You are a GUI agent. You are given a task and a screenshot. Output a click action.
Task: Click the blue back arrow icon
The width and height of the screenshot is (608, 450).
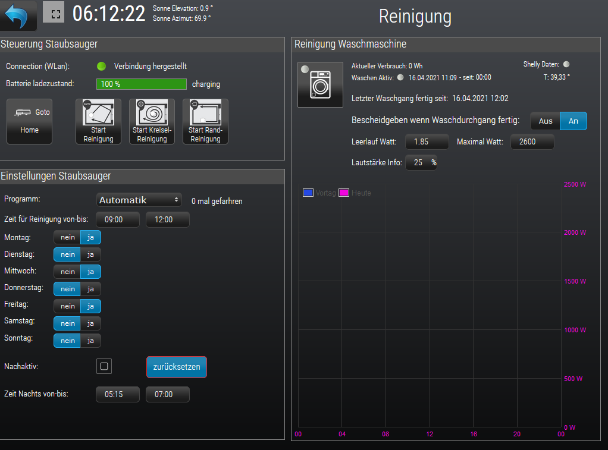[x=18, y=15]
